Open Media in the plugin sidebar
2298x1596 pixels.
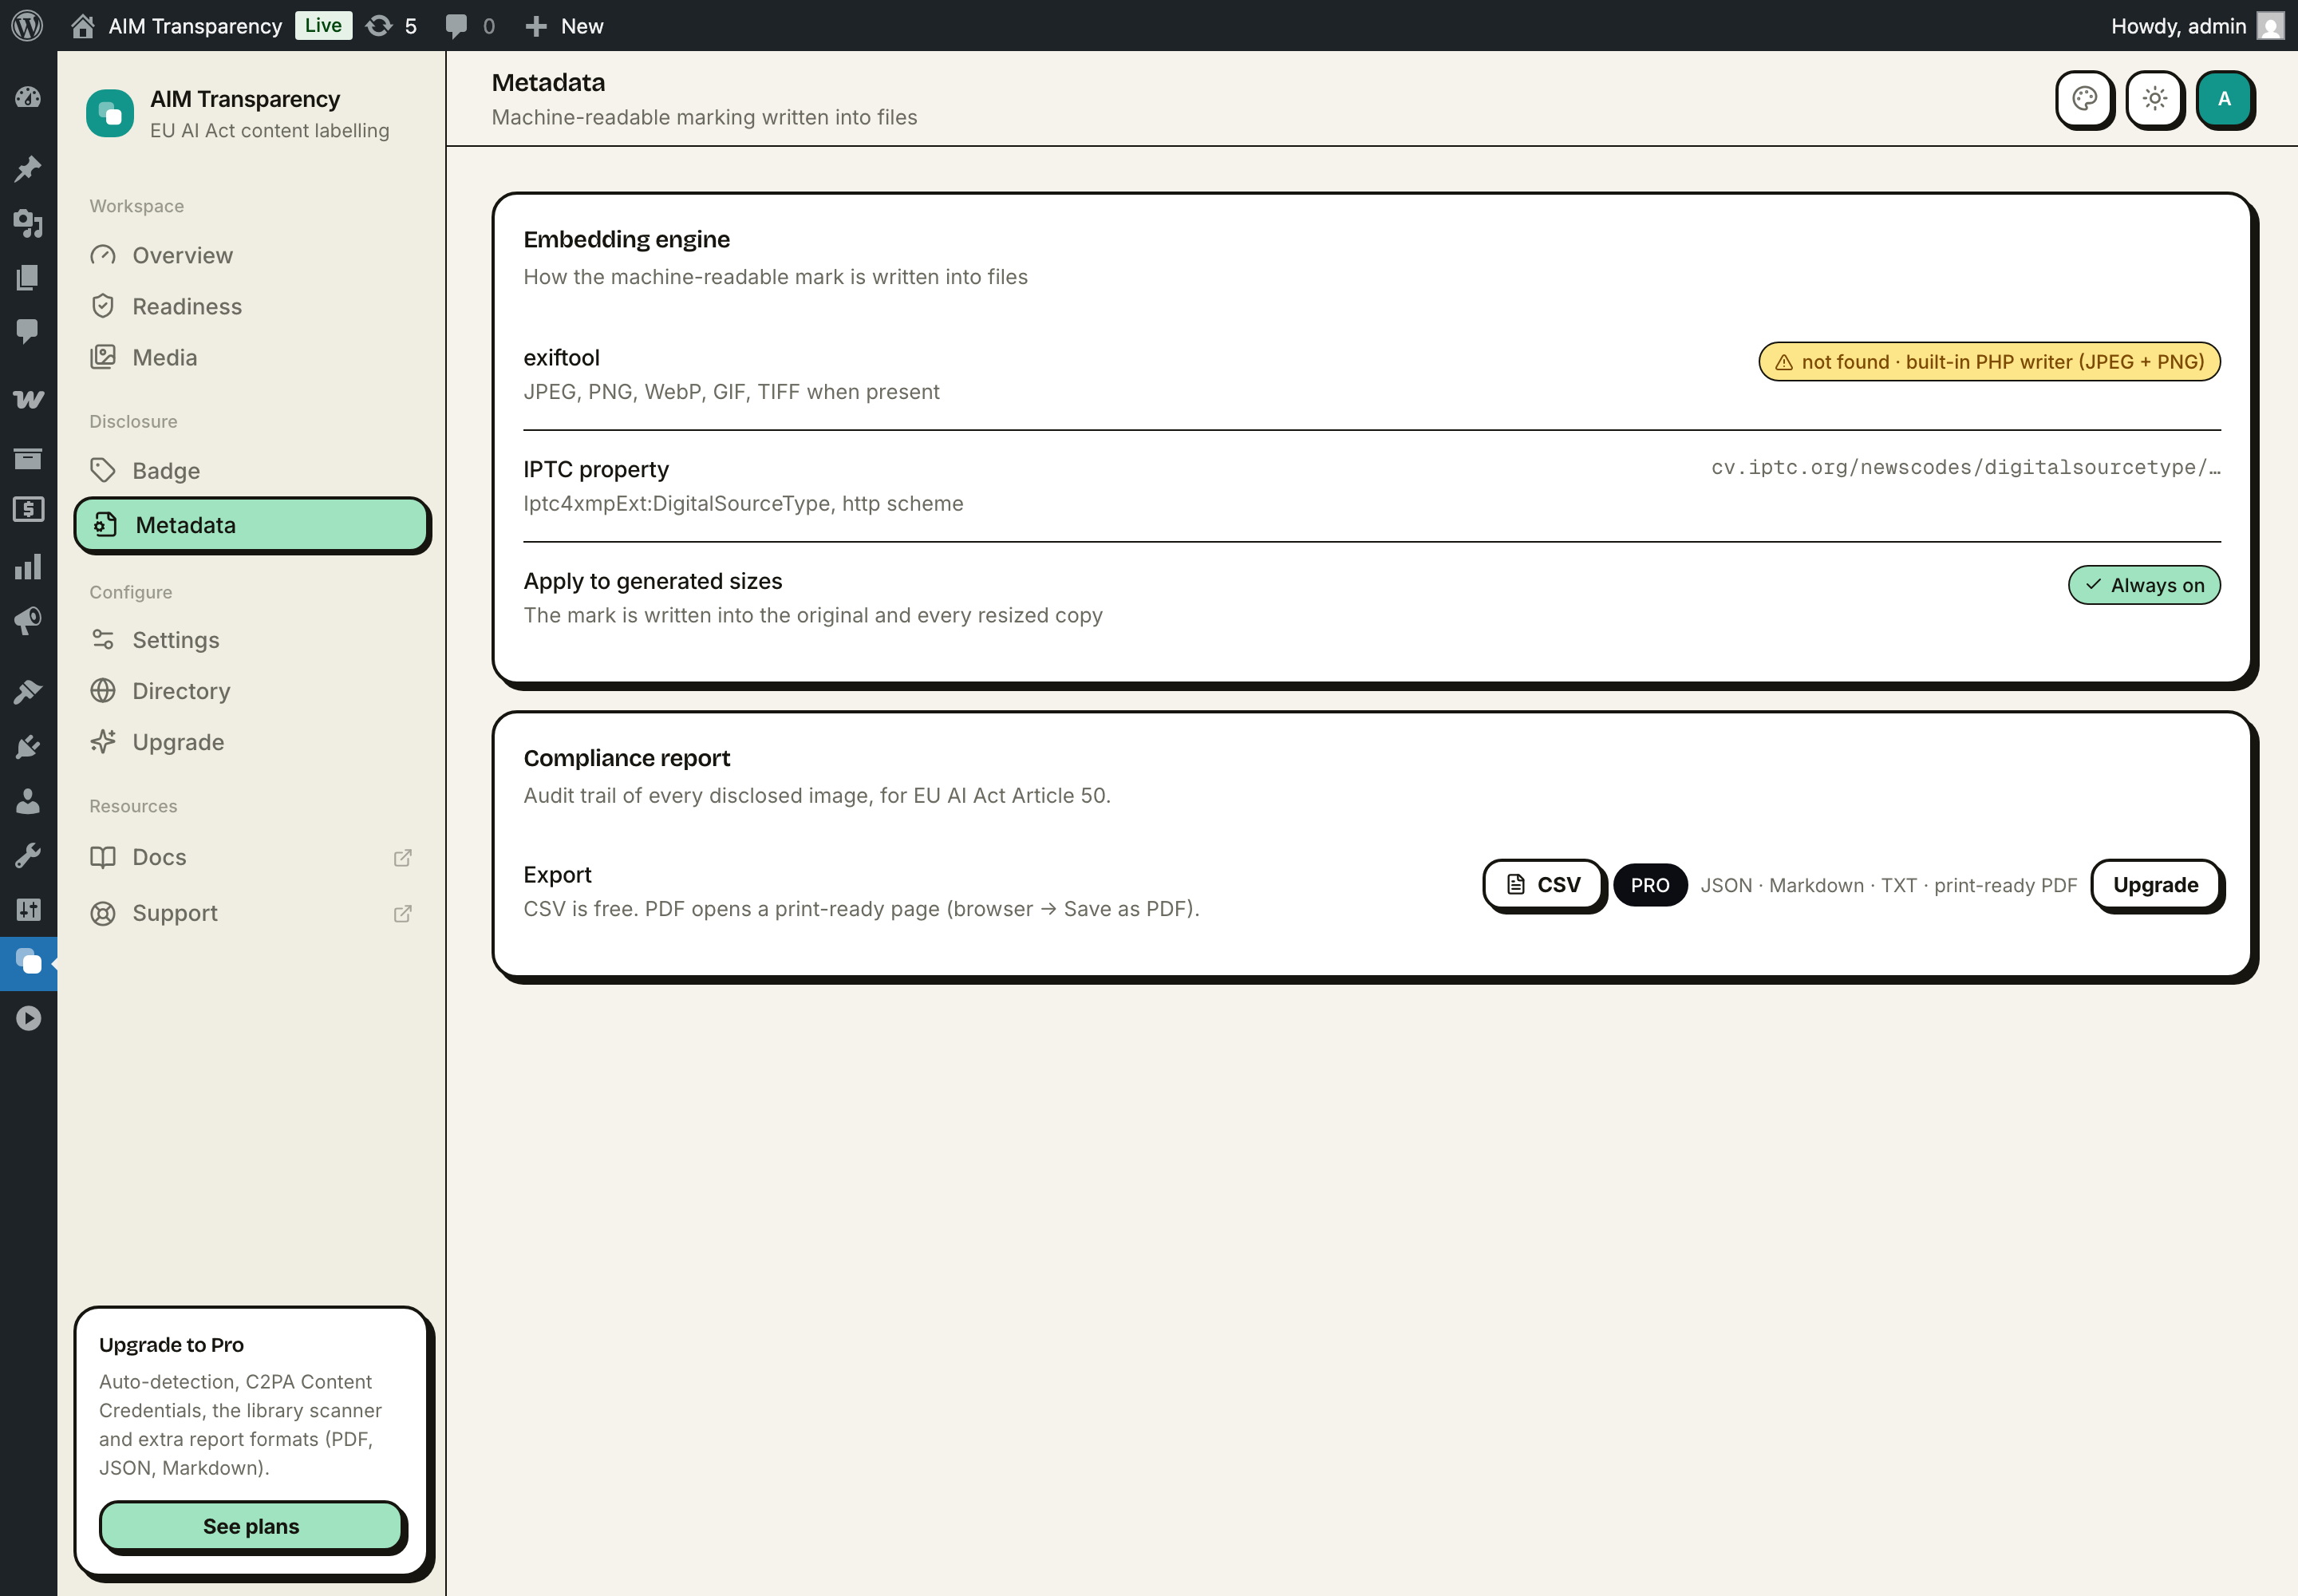point(252,357)
